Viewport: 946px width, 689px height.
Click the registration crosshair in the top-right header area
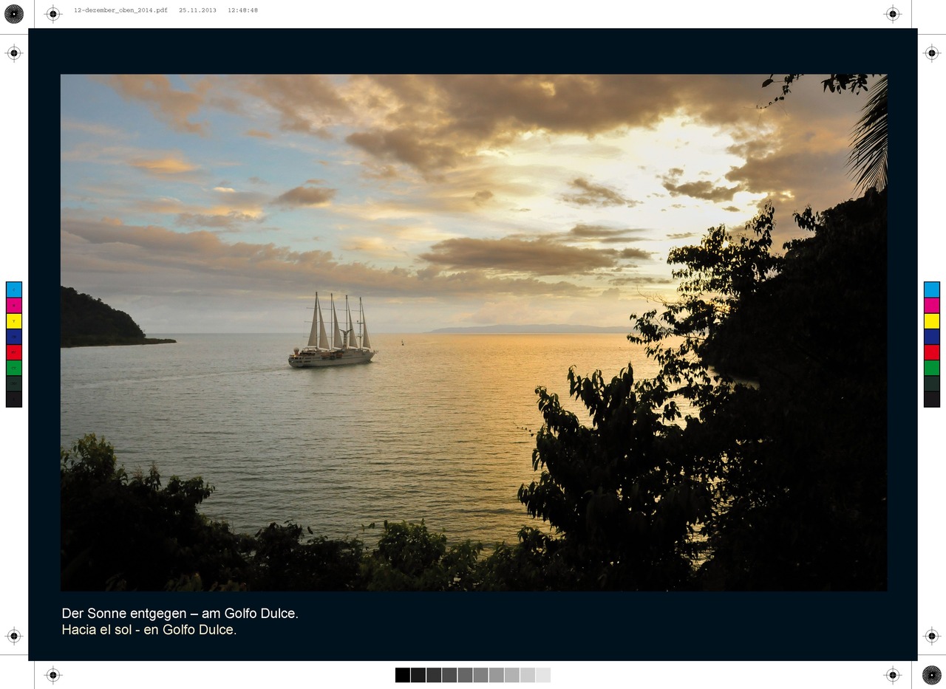[893, 13]
